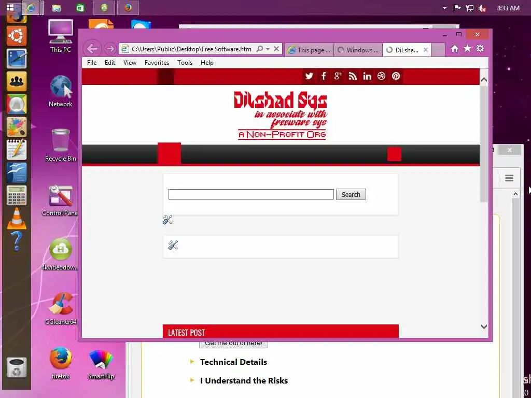
Task: Open address bar autocomplete dropdown arrow
Action: pos(268,49)
